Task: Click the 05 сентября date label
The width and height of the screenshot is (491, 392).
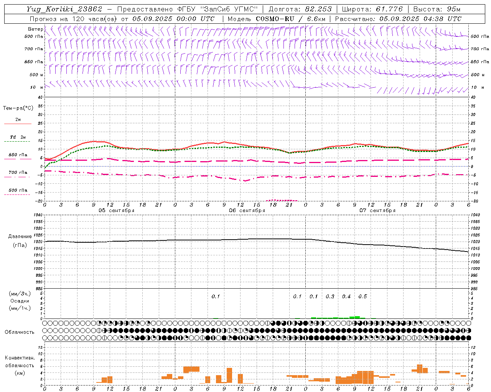Action: (117, 211)
